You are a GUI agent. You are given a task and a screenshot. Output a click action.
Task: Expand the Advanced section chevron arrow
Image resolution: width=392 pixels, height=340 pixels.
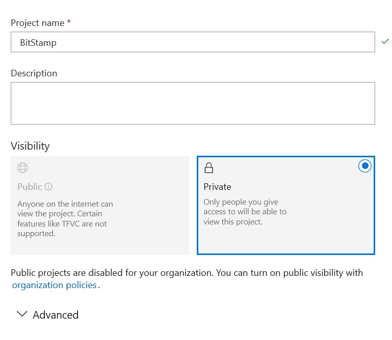click(x=22, y=314)
